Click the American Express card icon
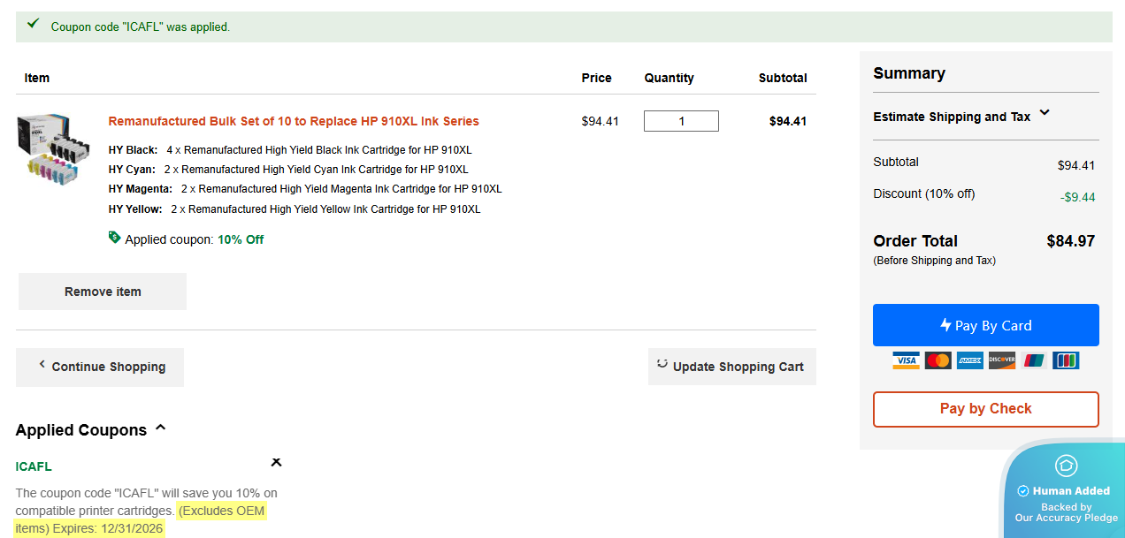The width and height of the screenshot is (1125, 538). pos(969,360)
